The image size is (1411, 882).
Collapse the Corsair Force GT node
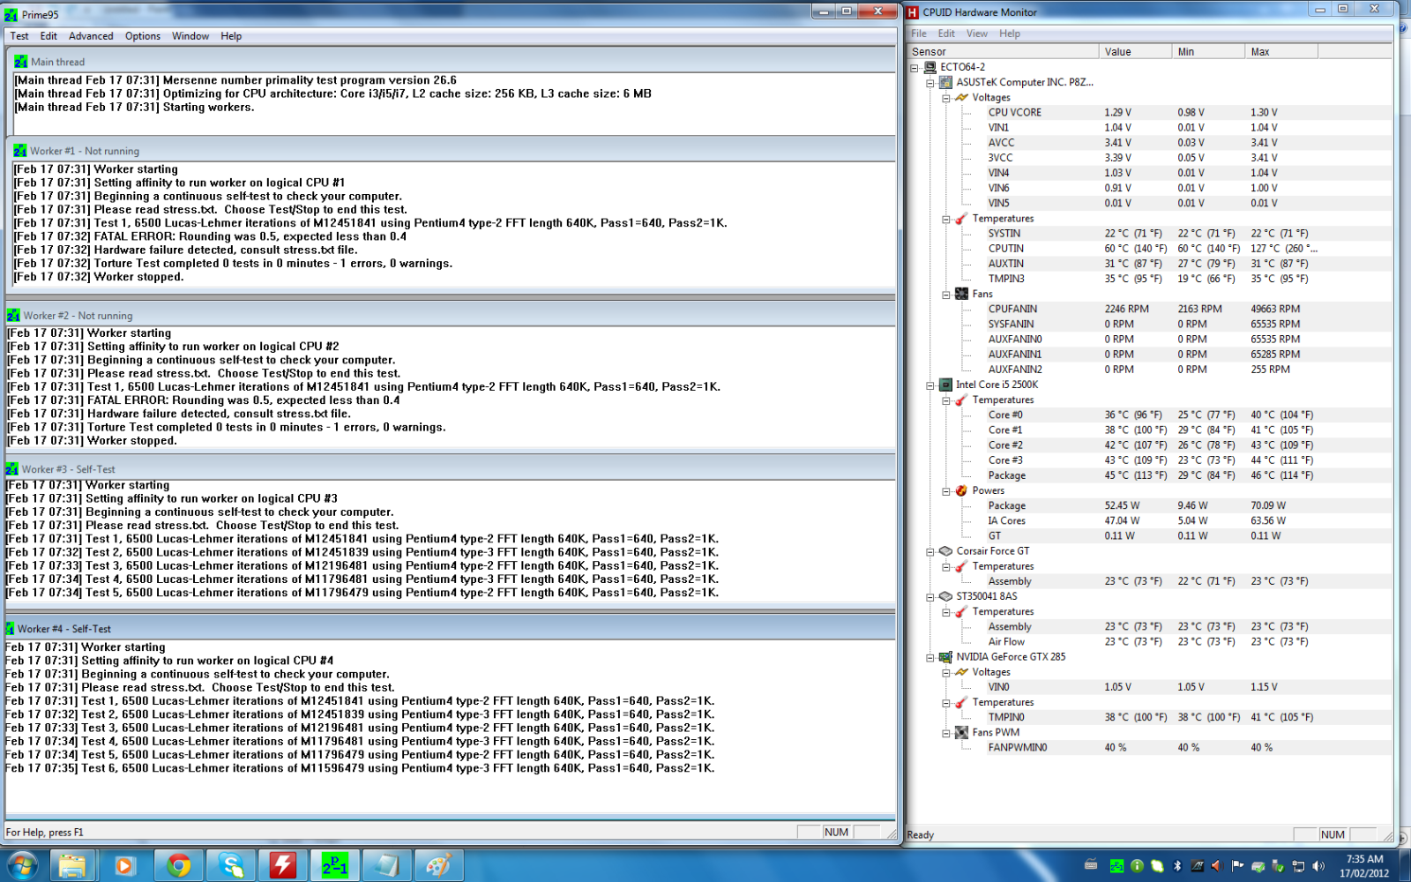point(930,551)
